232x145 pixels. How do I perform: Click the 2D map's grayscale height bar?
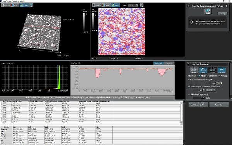93,21
